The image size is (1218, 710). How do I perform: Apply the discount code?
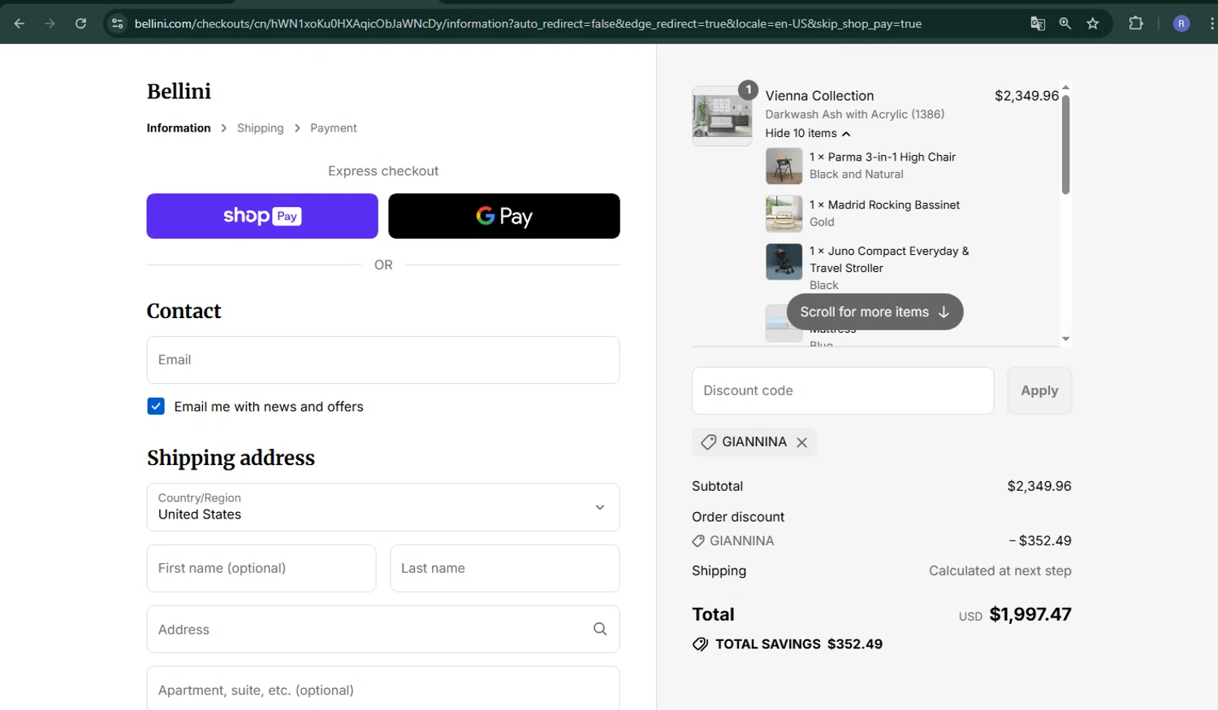[1039, 390]
